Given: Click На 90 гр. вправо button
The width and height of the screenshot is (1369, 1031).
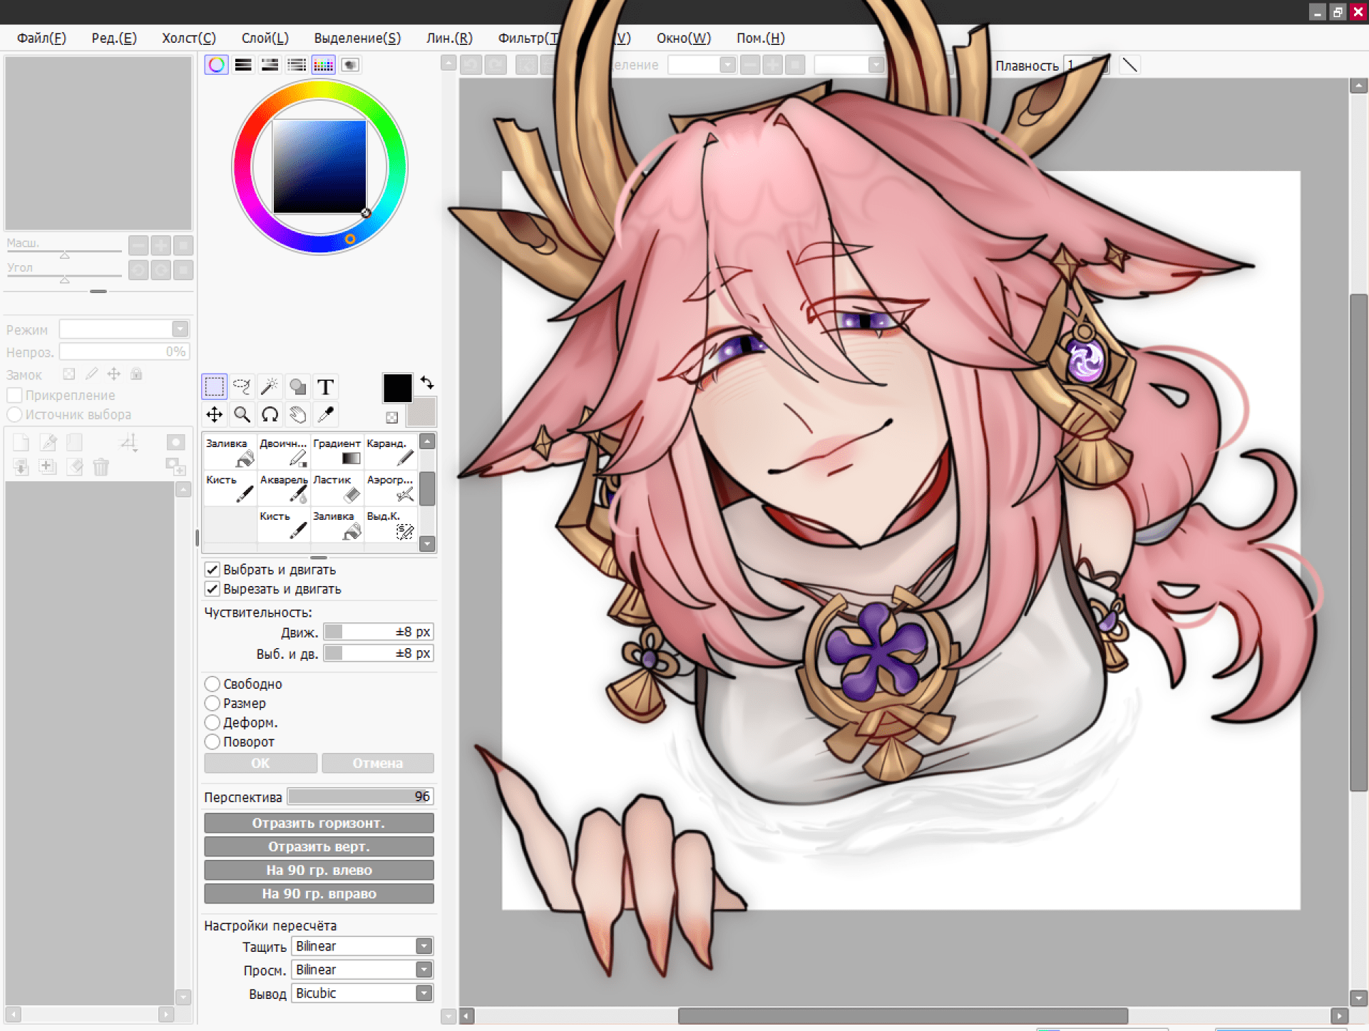Looking at the screenshot, I should (x=319, y=893).
